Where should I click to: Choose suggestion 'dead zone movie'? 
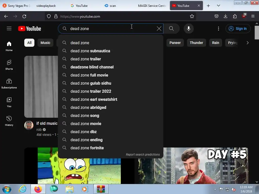111,124
